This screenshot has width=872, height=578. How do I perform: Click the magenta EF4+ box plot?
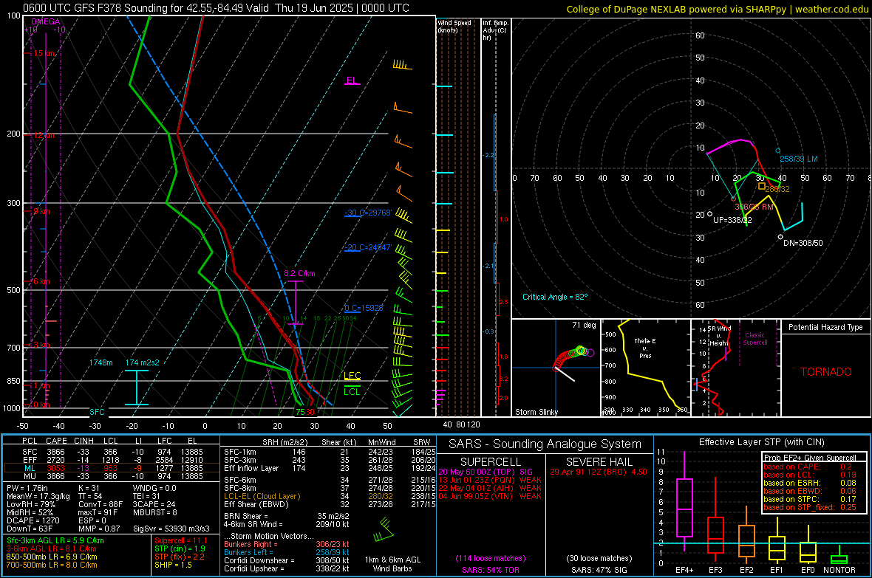[684, 501]
